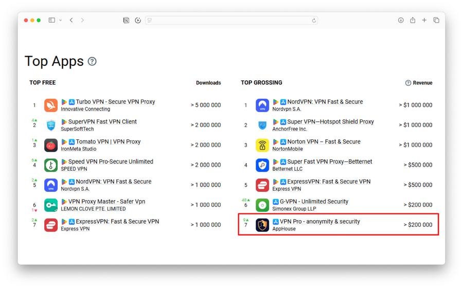Click Betternet LLC publisher name
The image size is (463, 288).
pos(287,169)
